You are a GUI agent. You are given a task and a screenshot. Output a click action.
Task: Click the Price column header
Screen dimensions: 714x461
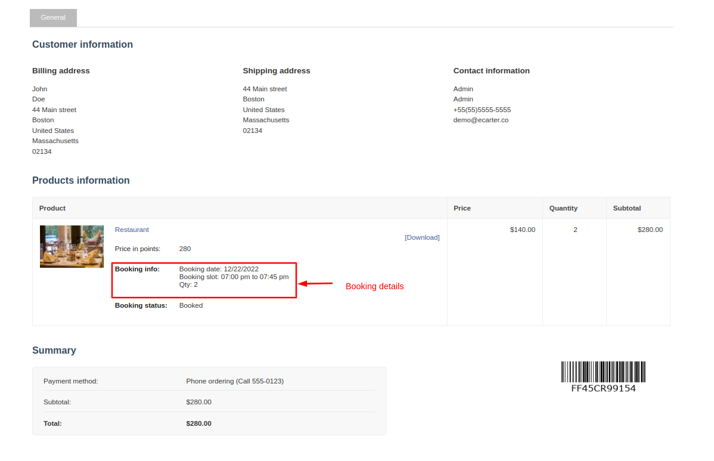point(462,208)
